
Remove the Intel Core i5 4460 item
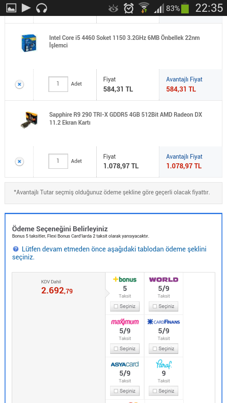(19, 84)
